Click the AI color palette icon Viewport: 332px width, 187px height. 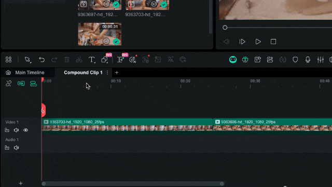183,60
